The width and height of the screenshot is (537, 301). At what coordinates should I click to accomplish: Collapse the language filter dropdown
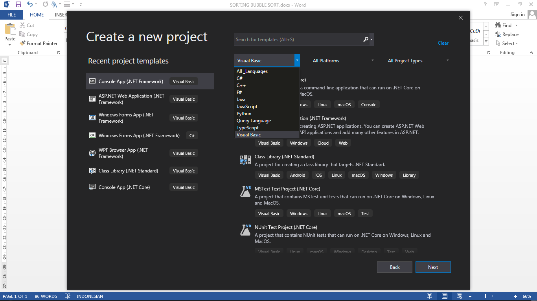click(x=297, y=60)
